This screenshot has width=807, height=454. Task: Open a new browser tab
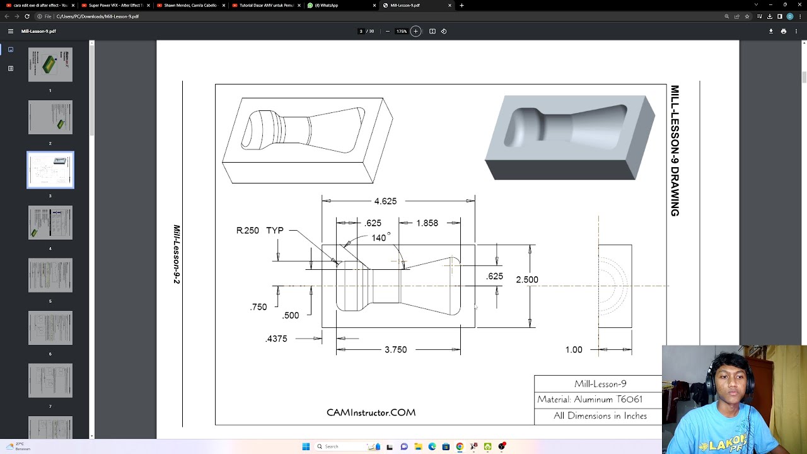(x=462, y=5)
